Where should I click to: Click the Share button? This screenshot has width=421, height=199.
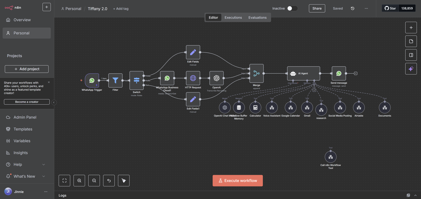(317, 8)
